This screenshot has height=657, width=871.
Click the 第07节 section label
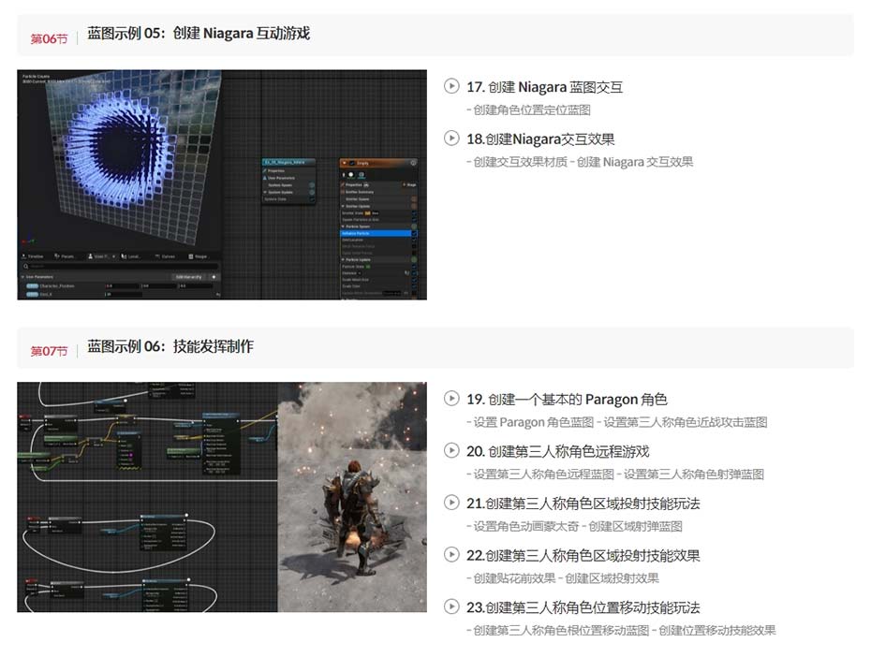click(x=49, y=351)
